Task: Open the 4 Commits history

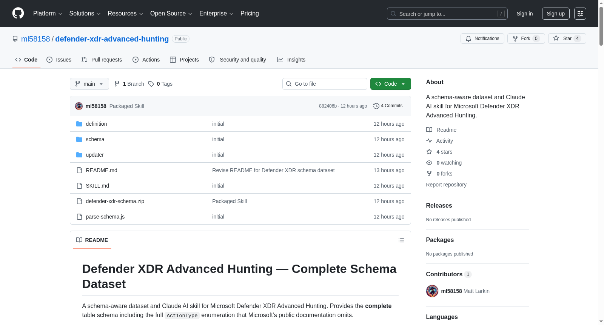Action: [x=388, y=106]
